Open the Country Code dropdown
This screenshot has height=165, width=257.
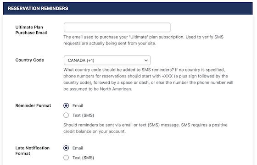click(107, 60)
